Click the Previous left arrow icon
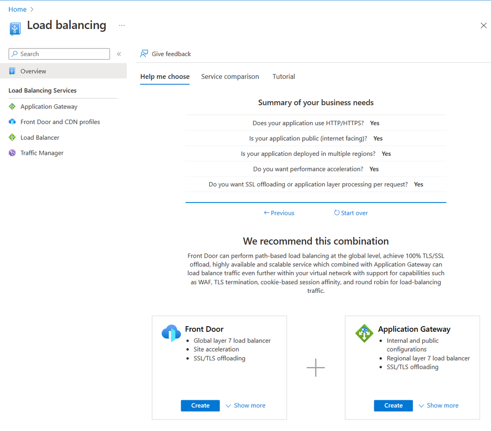 tap(266, 213)
